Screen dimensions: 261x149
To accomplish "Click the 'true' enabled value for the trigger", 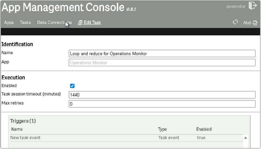I will (x=201, y=138).
